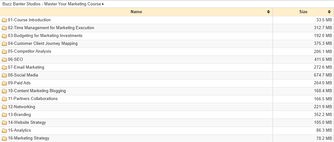The width and height of the screenshot is (334, 142).
Task: Open the 03-Budgeting for Marketing Investments folder
Action: [x=45, y=36]
